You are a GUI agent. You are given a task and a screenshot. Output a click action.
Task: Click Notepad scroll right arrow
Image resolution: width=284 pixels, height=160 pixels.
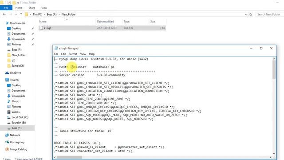[x=270, y=157]
